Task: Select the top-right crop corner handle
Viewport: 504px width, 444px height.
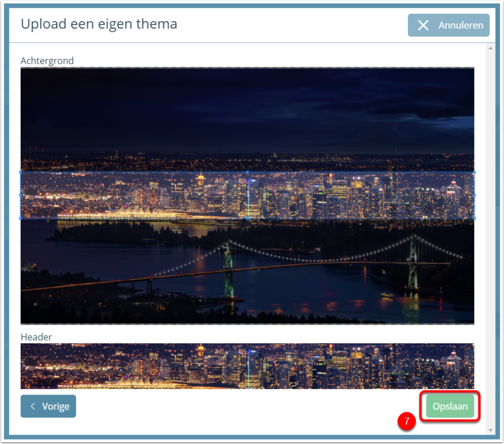Action: click(474, 172)
